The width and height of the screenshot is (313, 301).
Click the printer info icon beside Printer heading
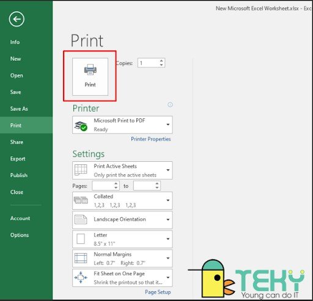coord(170,105)
